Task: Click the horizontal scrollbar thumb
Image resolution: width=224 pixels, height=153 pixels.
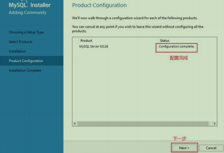Action: pos(143,124)
